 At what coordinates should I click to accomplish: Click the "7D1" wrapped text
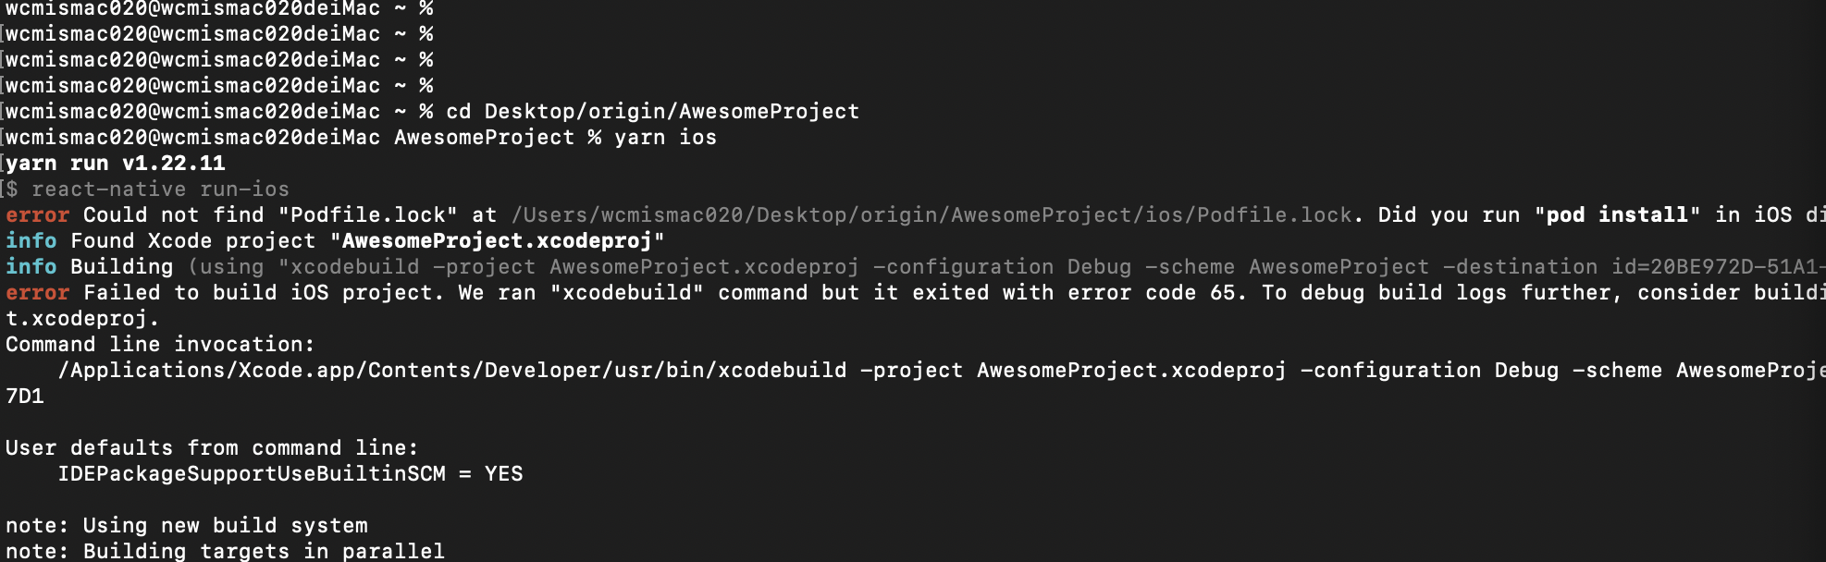pyautogui.click(x=25, y=397)
